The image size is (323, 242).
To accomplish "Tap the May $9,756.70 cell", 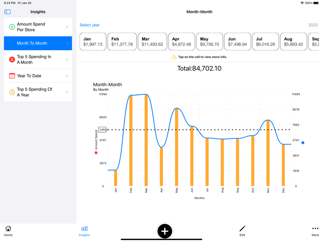I will pos(209,41).
